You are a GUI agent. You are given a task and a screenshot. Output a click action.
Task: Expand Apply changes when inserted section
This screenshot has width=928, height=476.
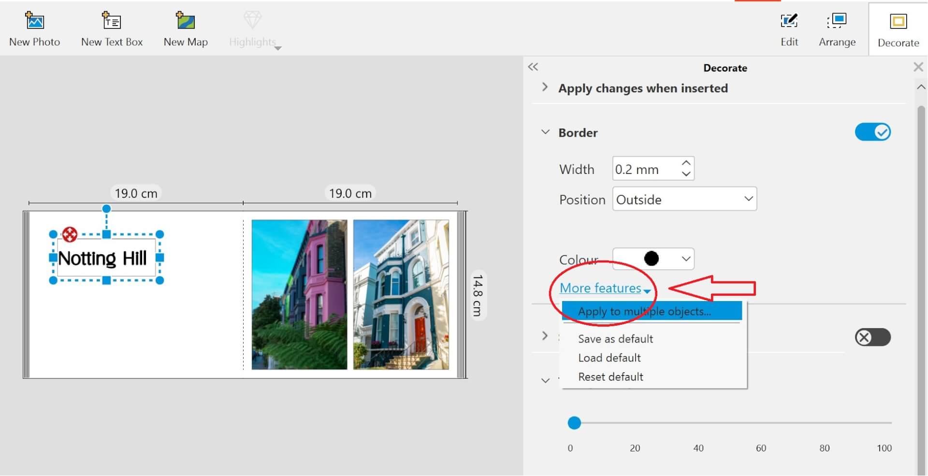[545, 87]
